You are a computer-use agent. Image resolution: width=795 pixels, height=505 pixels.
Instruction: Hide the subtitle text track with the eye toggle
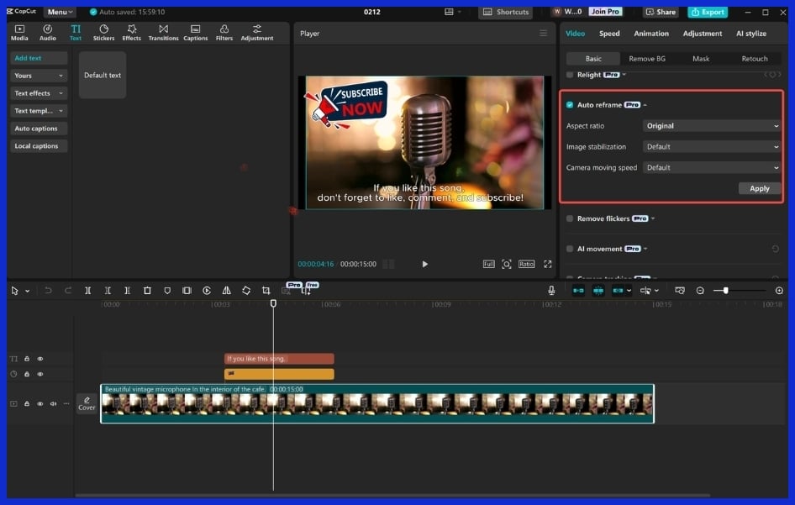[x=39, y=358]
